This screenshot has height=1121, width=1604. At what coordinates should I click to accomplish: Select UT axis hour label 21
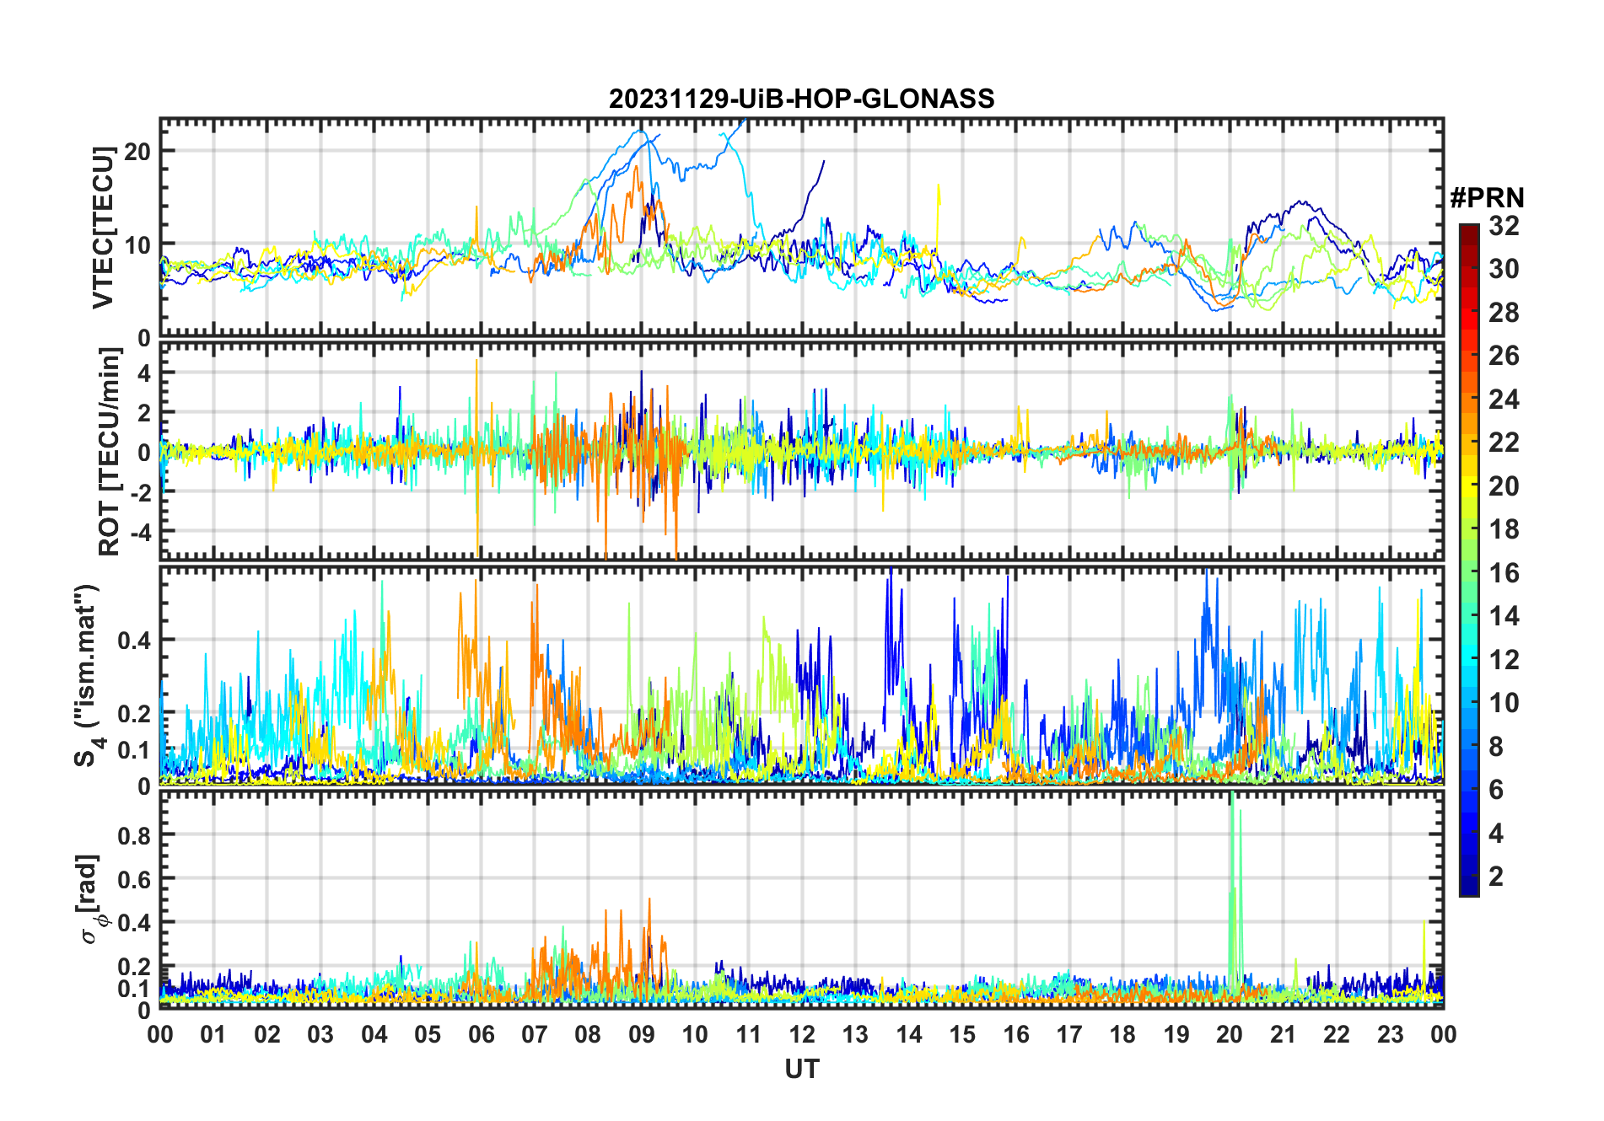[1284, 1035]
